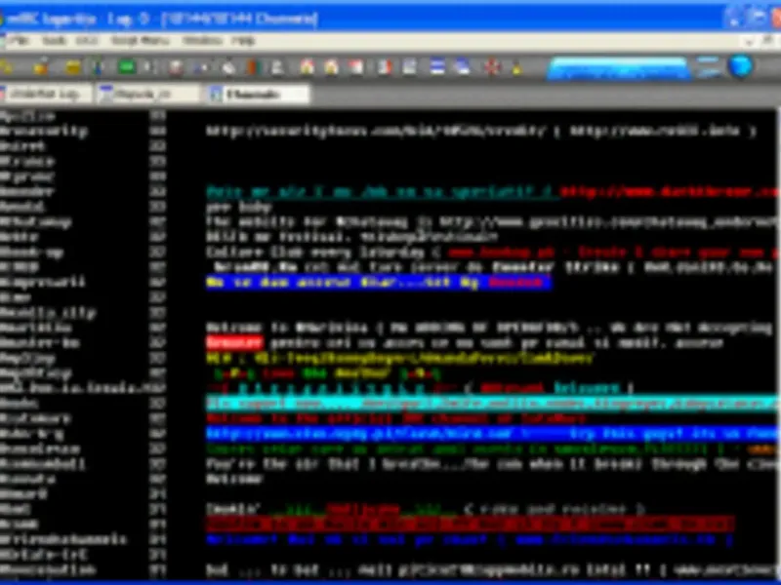This screenshot has width=781, height=585.
Task: Click the red highlighted badge starting a topic
Action: pos(234,343)
